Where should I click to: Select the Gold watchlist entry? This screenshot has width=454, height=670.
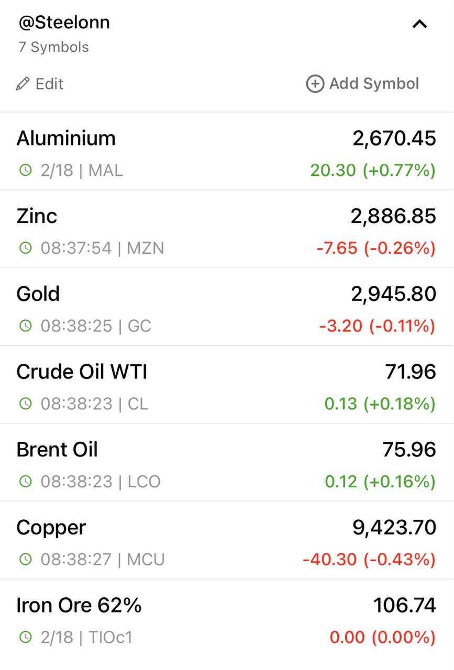tap(227, 307)
